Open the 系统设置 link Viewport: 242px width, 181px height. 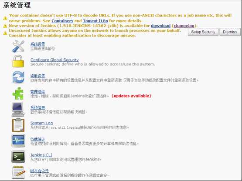coord(37,44)
